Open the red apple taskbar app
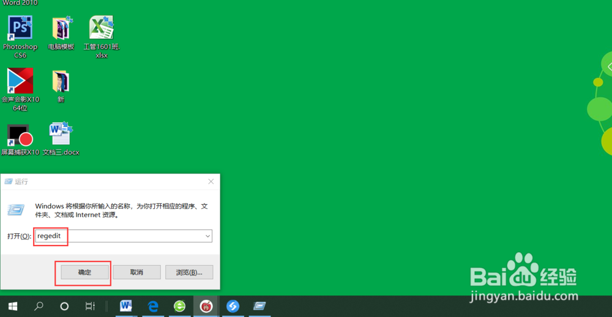612x317 pixels. 206,307
